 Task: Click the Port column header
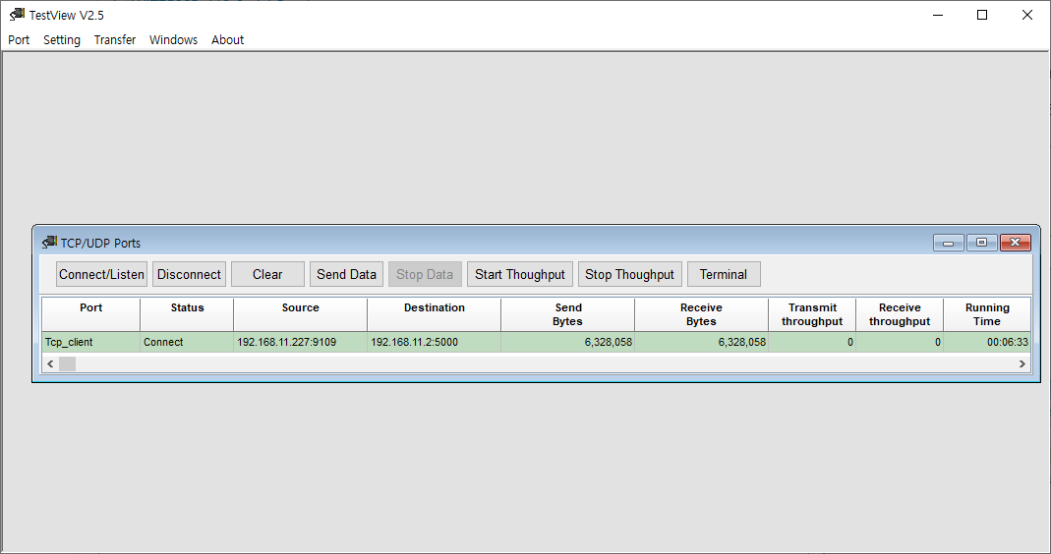(91, 314)
